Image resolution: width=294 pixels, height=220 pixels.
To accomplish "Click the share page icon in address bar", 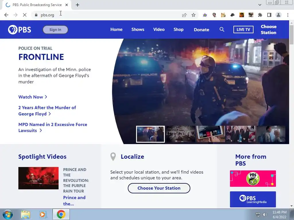I will point(184,15).
